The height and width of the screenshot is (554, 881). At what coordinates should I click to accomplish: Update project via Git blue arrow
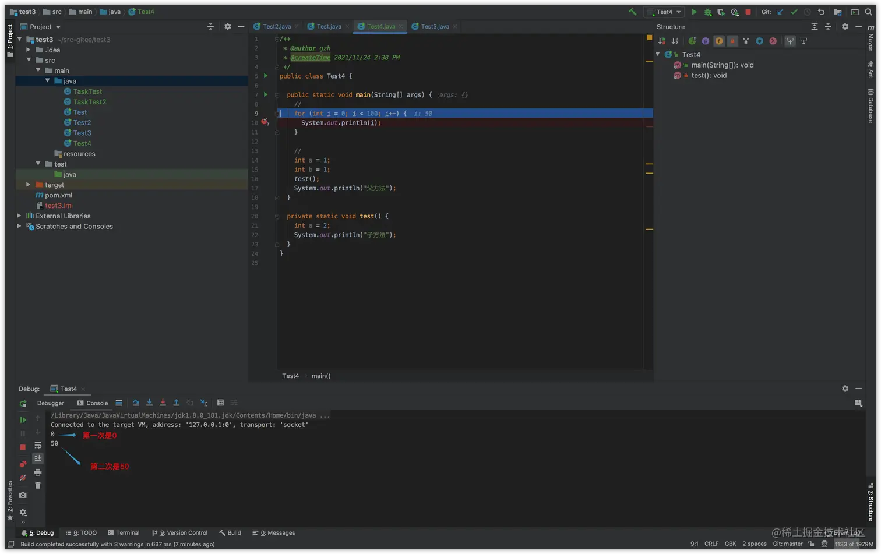click(x=780, y=12)
